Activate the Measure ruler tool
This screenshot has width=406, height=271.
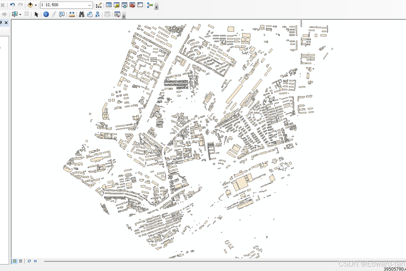point(72,14)
